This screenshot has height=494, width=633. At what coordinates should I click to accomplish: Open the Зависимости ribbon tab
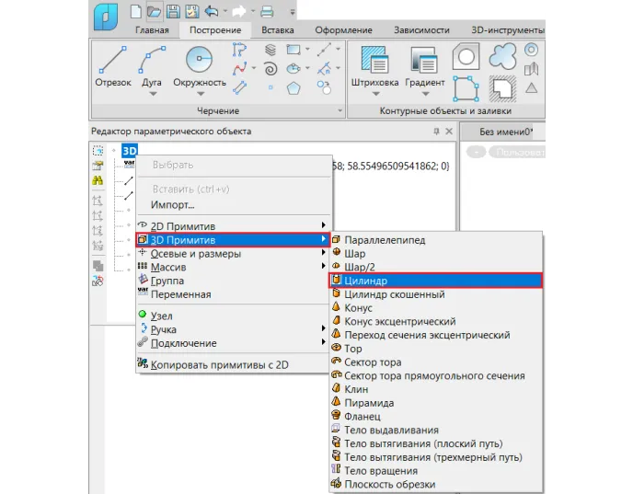pyautogui.click(x=421, y=30)
